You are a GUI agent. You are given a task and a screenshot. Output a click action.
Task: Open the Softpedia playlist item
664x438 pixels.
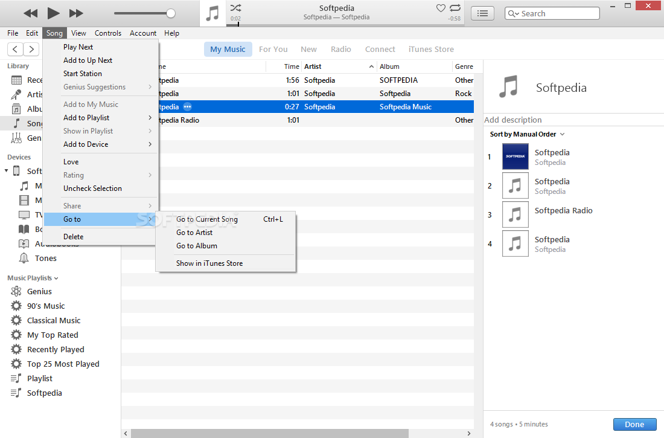[45, 393]
